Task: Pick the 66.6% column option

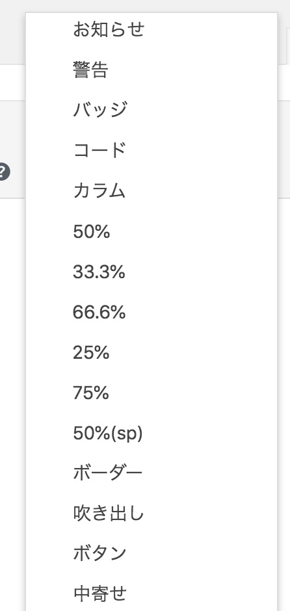Action: tap(152, 312)
